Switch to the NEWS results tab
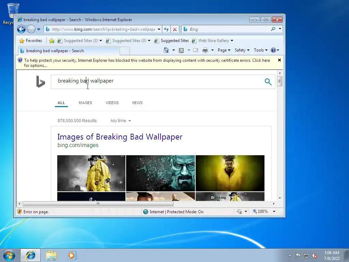 (137, 103)
